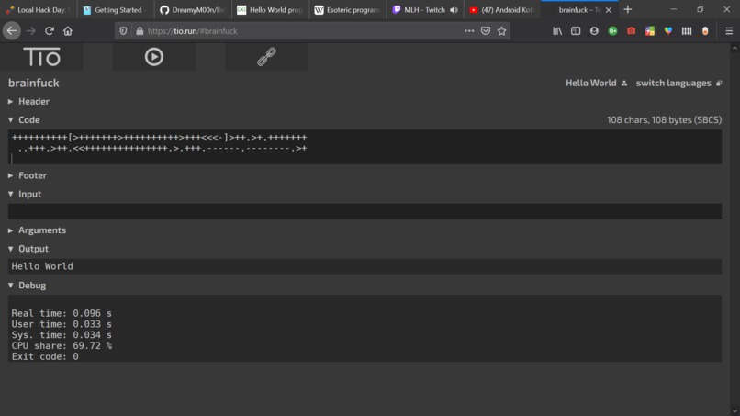
Task: Open the Firefox account icon
Action: [594, 30]
